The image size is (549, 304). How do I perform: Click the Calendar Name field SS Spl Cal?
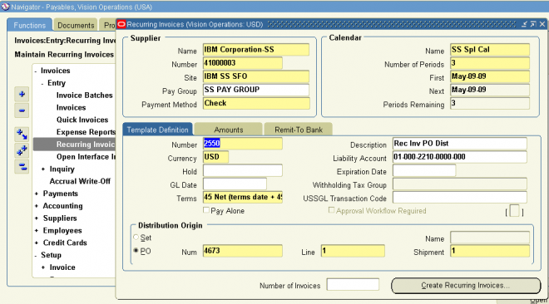[x=490, y=50]
